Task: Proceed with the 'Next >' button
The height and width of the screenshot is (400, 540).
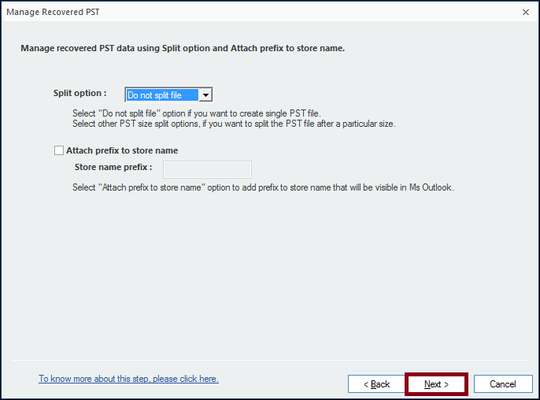Action: tap(436, 383)
